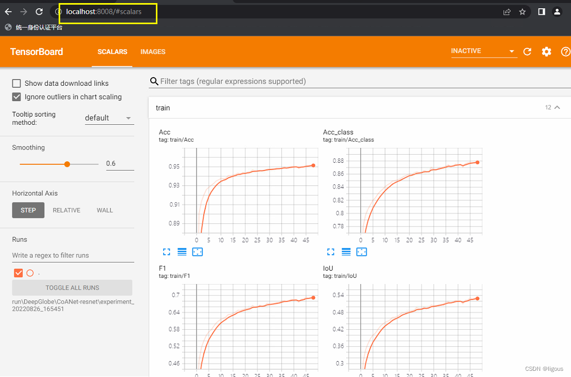The height and width of the screenshot is (377, 571).
Task: Click the train section count '12'
Action: click(x=548, y=107)
